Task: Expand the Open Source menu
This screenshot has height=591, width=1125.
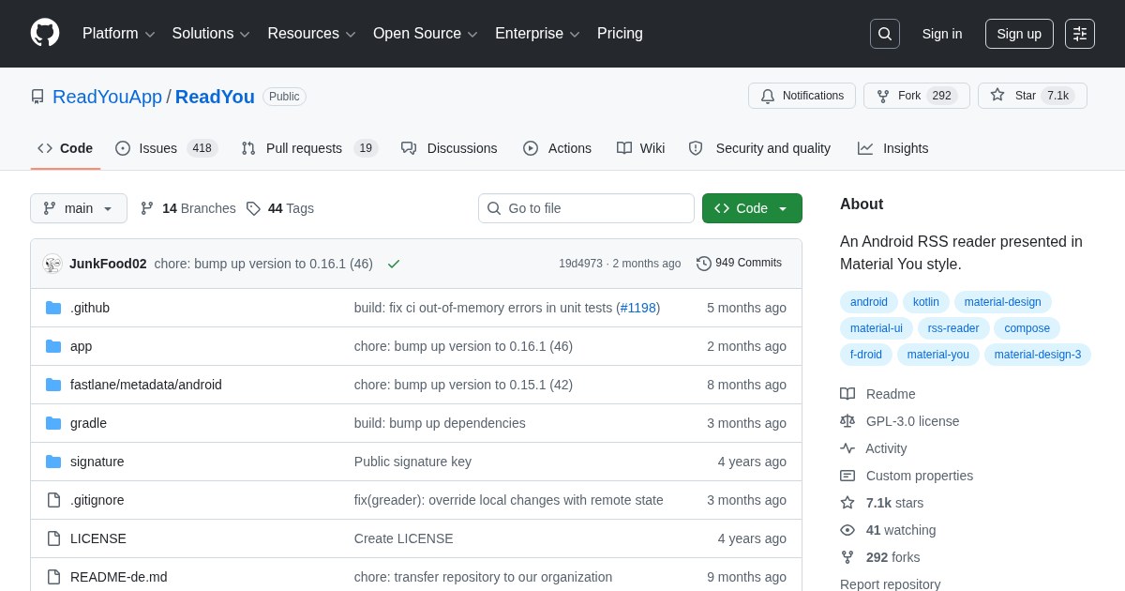Action: 426,34
